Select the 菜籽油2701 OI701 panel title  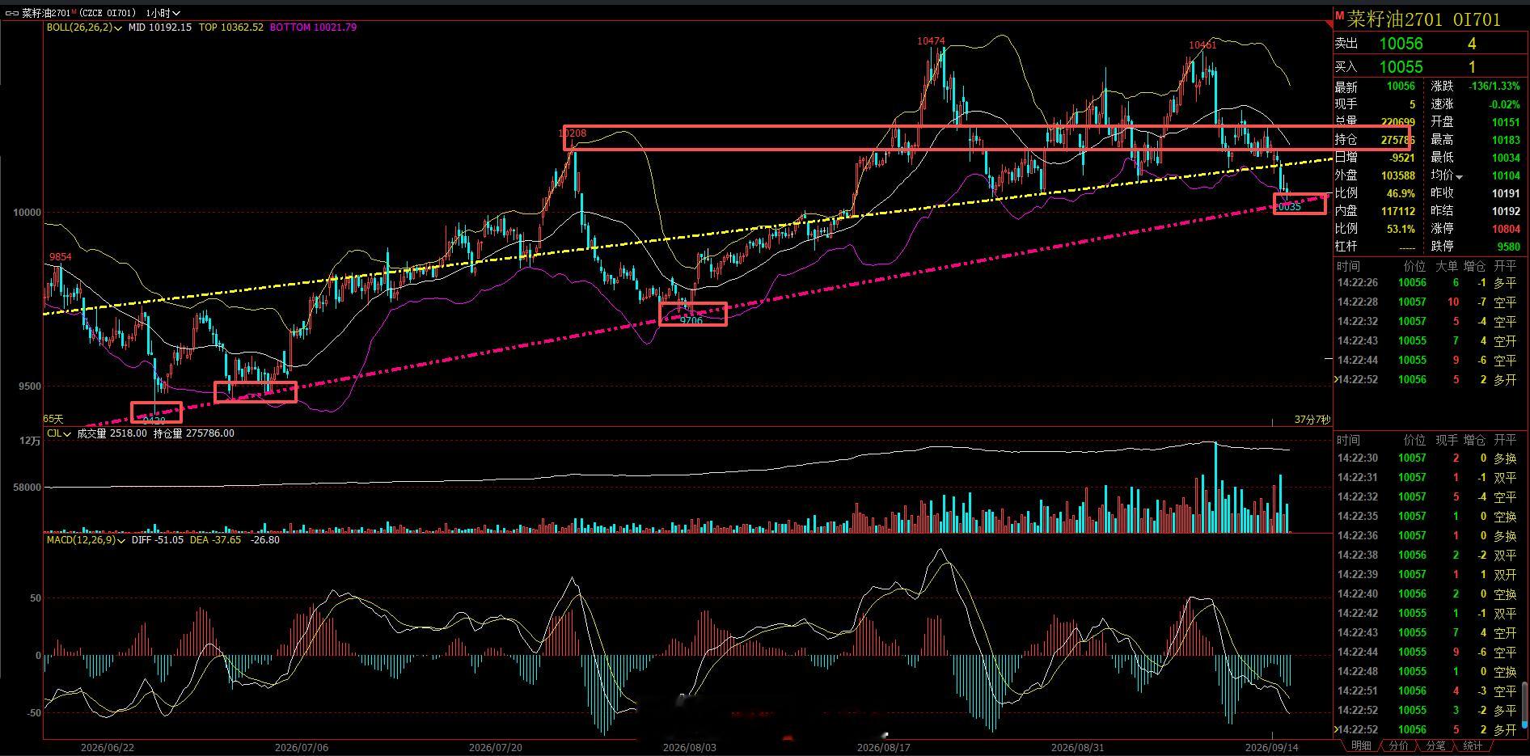point(1424,19)
